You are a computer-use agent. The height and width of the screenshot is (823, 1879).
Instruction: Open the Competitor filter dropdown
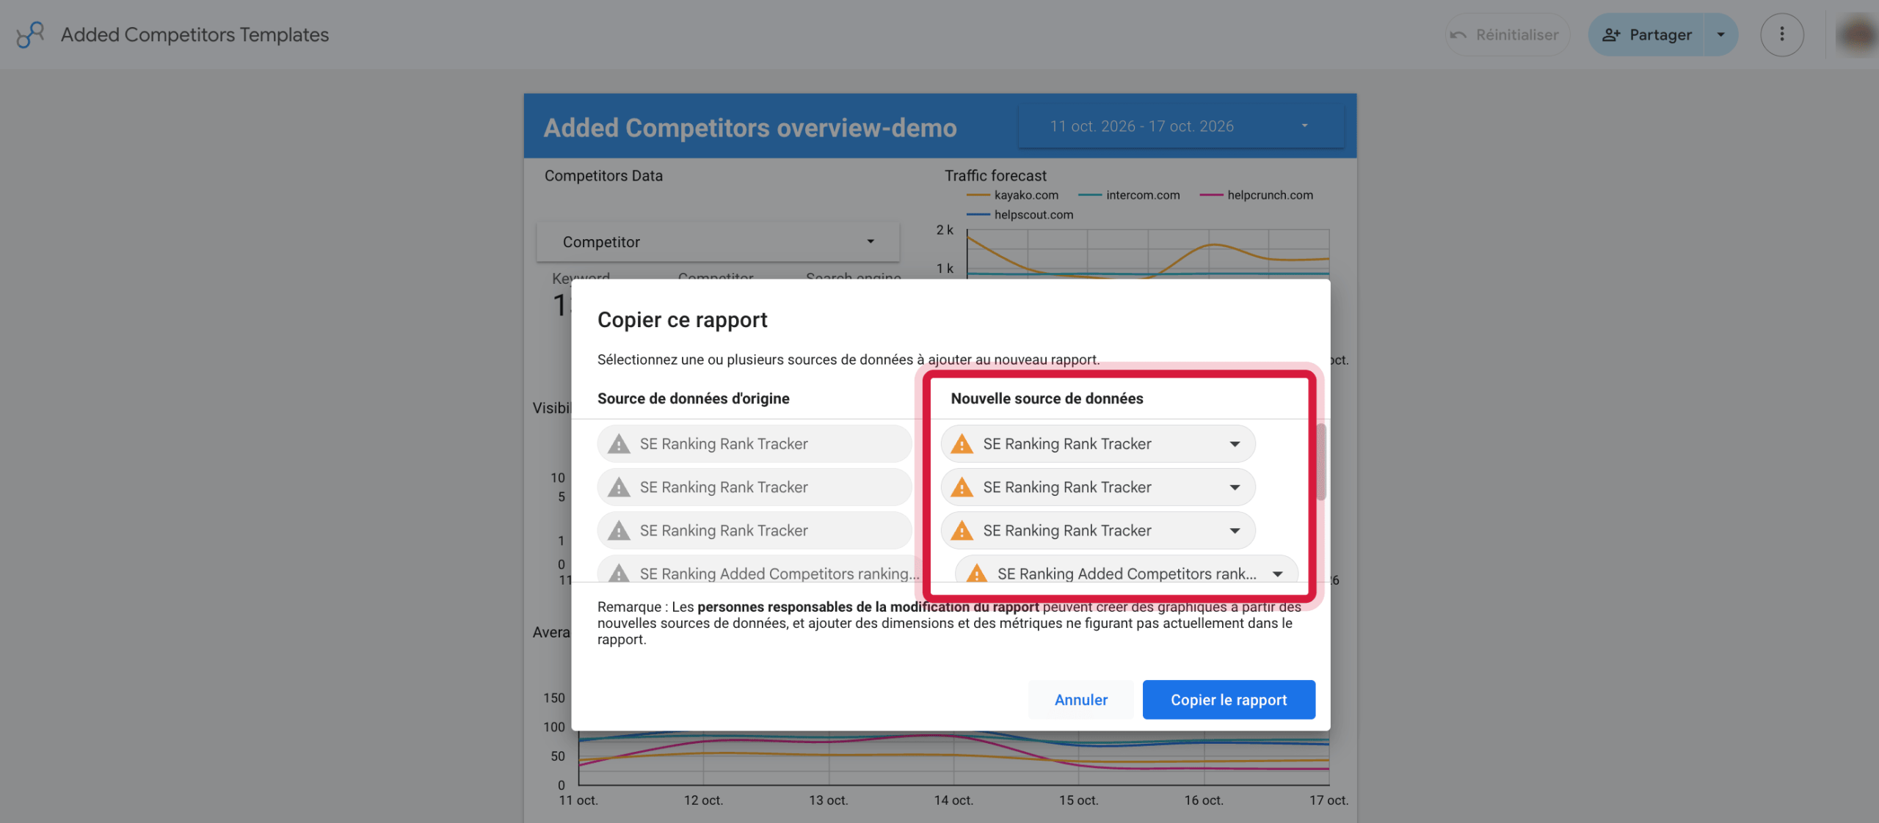(x=718, y=242)
